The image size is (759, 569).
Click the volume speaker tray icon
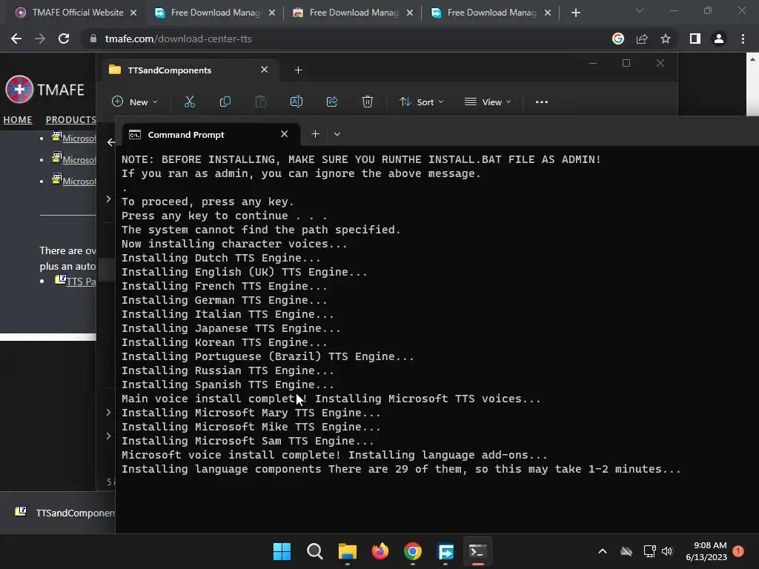coord(667,551)
